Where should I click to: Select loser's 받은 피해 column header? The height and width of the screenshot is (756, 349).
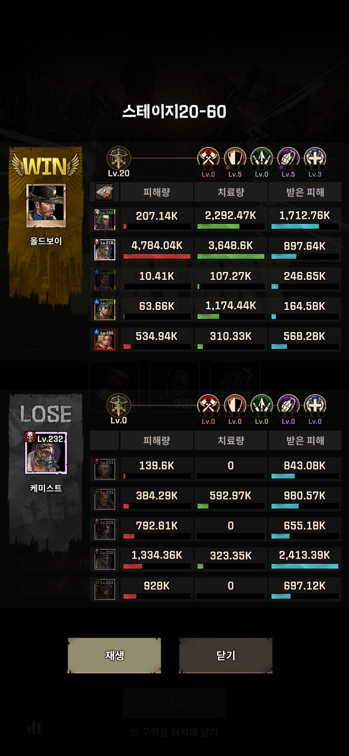pyautogui.click(x=305, y=440)
